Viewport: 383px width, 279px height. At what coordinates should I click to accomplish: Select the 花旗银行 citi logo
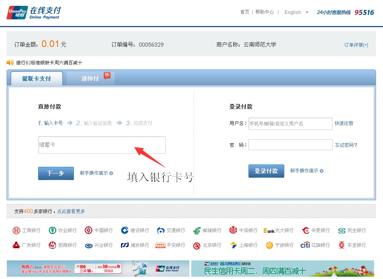click(305, 245)
